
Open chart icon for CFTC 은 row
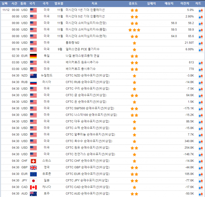[x=201, y=102]
